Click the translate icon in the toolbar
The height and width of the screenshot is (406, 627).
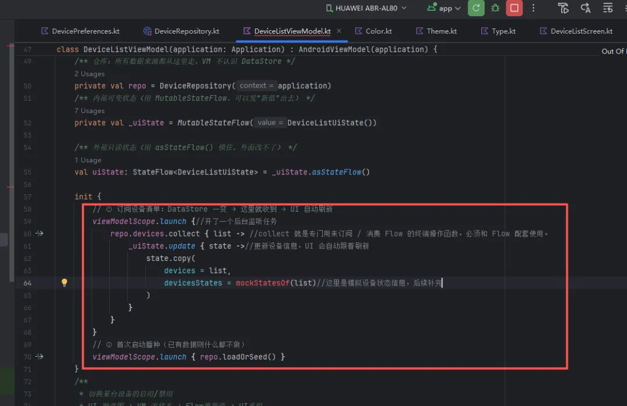585,8
